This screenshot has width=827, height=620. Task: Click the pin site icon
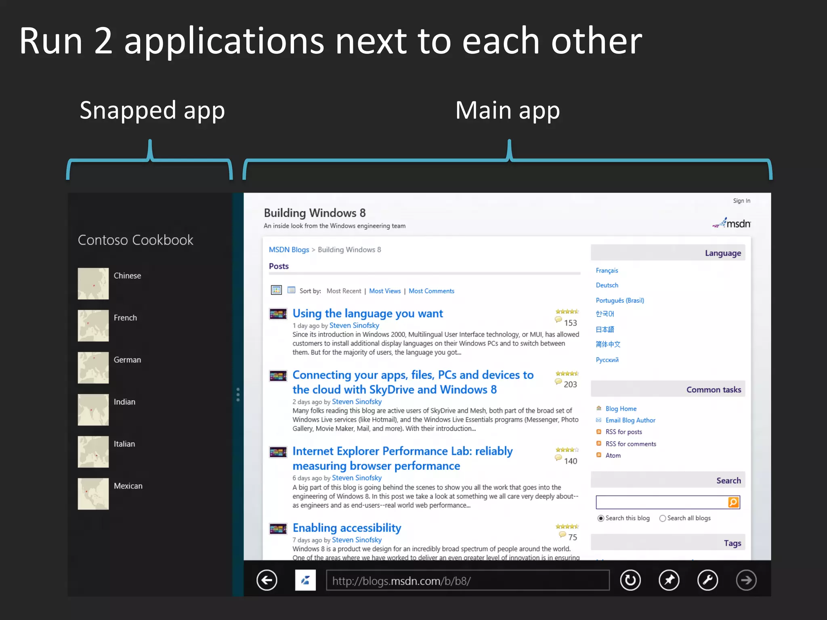tap(669, 580)
